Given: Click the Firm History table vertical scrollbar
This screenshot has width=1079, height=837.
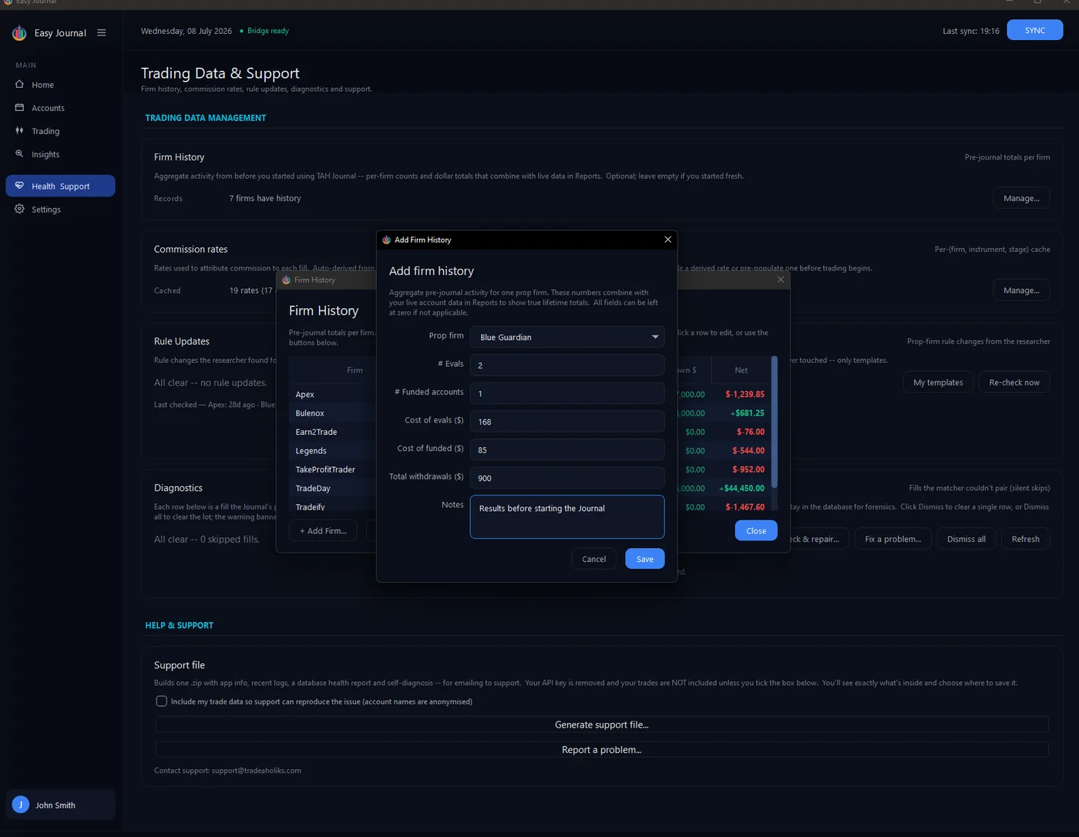Looking at the screenshot, I should [x=775, y=422].
